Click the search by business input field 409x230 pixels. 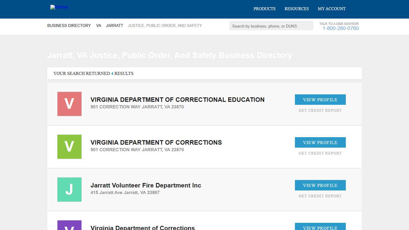271,26
